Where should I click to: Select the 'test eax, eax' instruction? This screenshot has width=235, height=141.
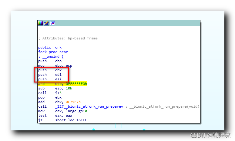click(55, 116)
